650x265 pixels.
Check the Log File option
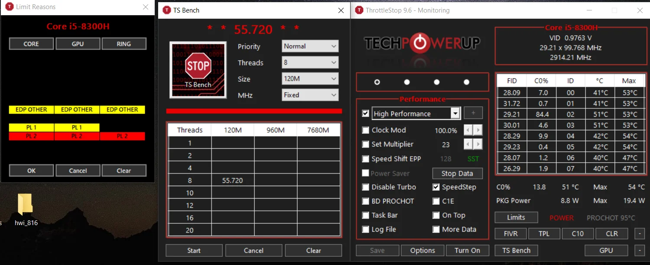[x=365, y=229]
